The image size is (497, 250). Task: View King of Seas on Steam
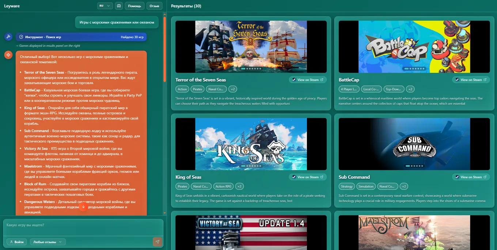coord(308,177)
